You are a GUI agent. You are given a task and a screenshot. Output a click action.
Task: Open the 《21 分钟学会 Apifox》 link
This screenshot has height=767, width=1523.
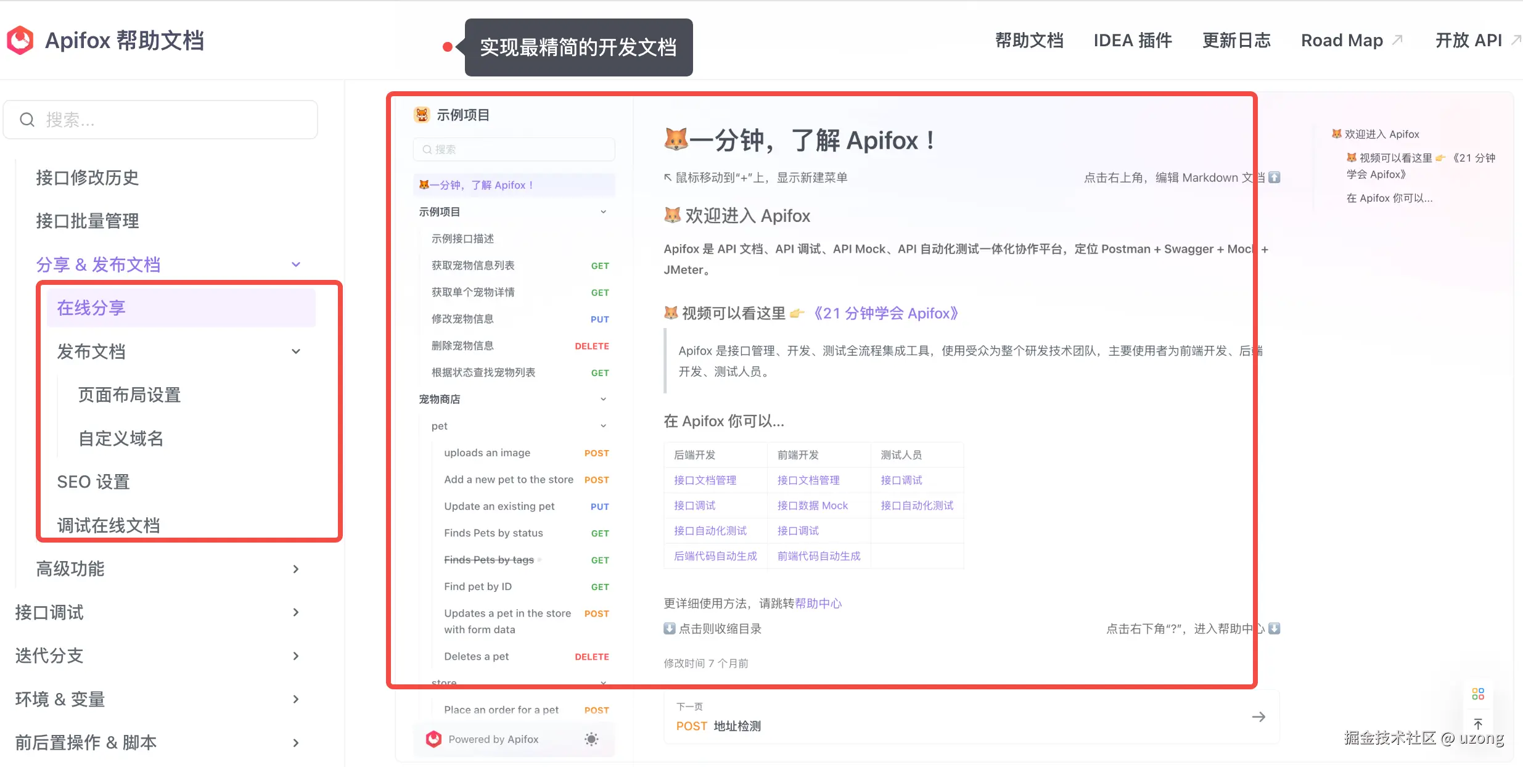point(885,313)
